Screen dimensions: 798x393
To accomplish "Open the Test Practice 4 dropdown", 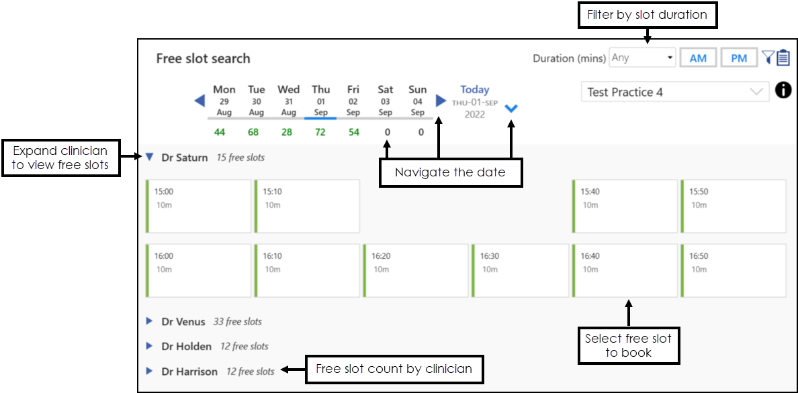I will pos(675,93).
